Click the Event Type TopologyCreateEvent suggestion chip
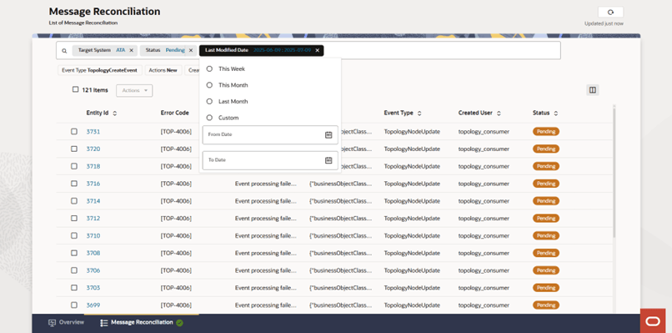672x333 pixels. [100, 70]
